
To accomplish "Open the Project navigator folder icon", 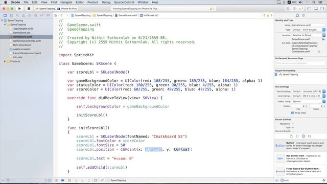I will (x=5, y=15).
